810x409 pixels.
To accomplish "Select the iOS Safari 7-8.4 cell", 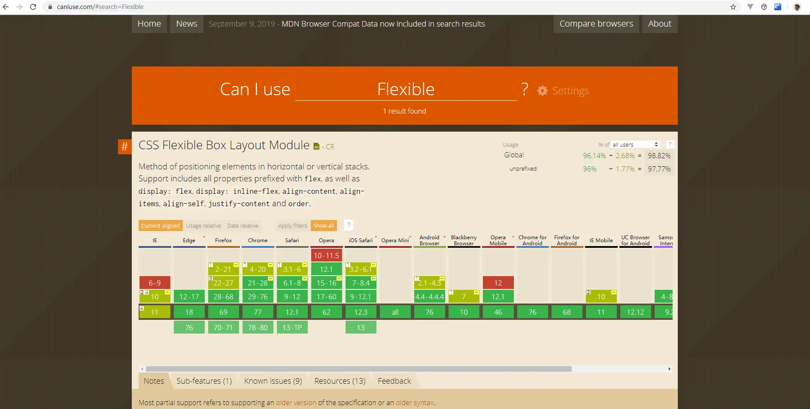I will tap(361, 283).
